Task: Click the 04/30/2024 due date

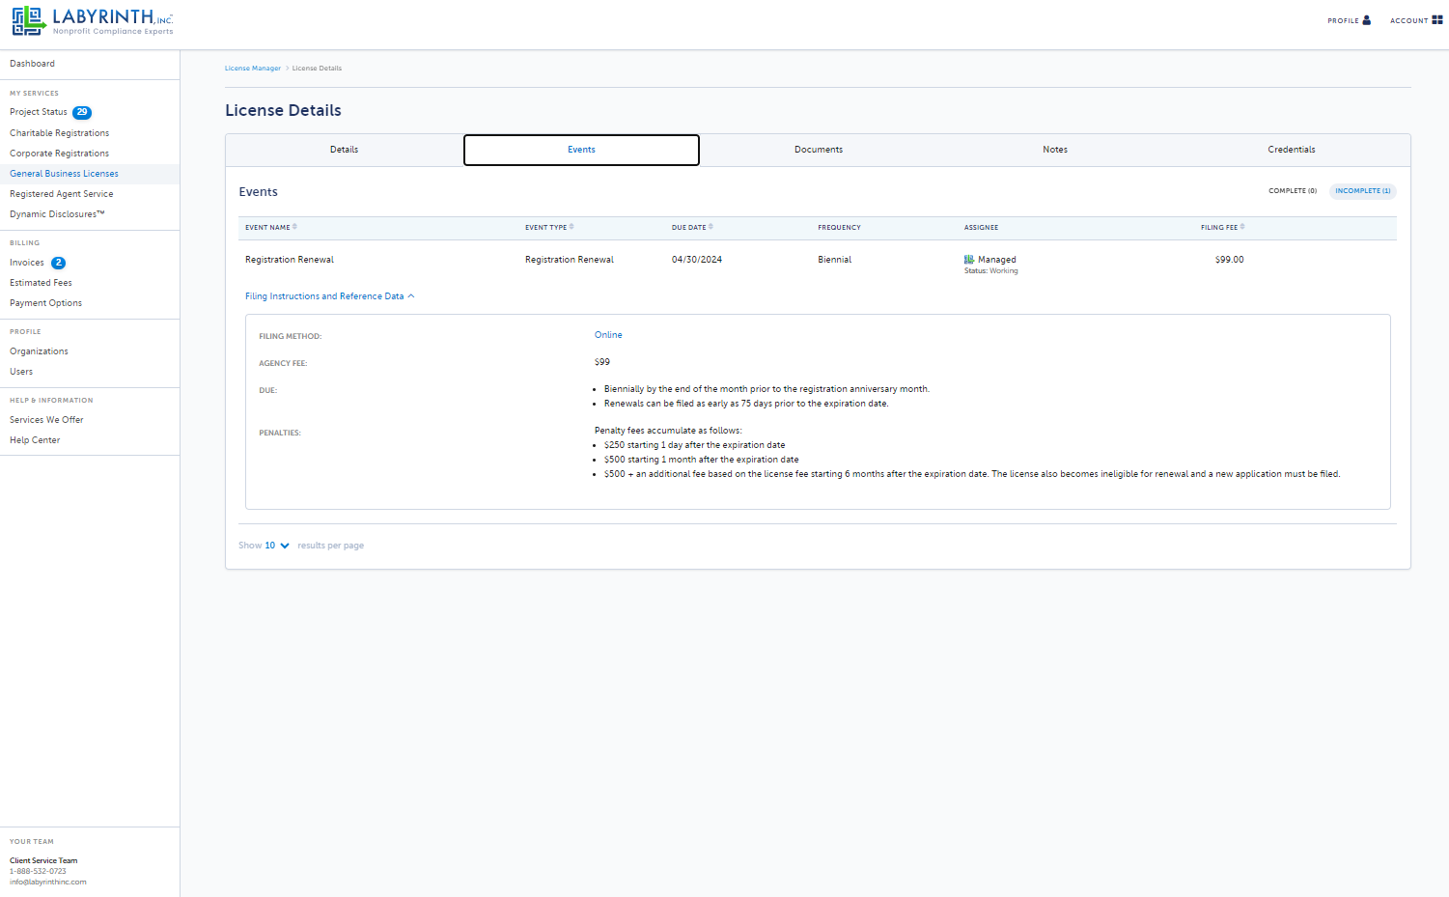Action: (697, 260)
